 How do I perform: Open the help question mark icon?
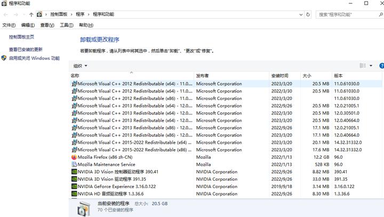(381, 66)
